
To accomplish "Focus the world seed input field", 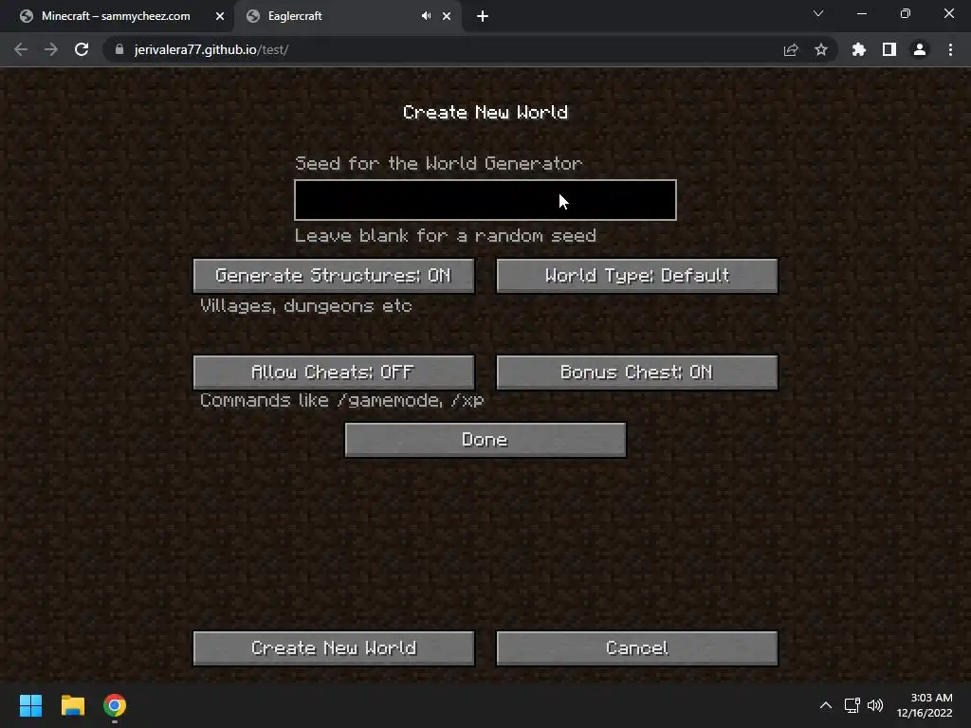I will tap(485, 200).
